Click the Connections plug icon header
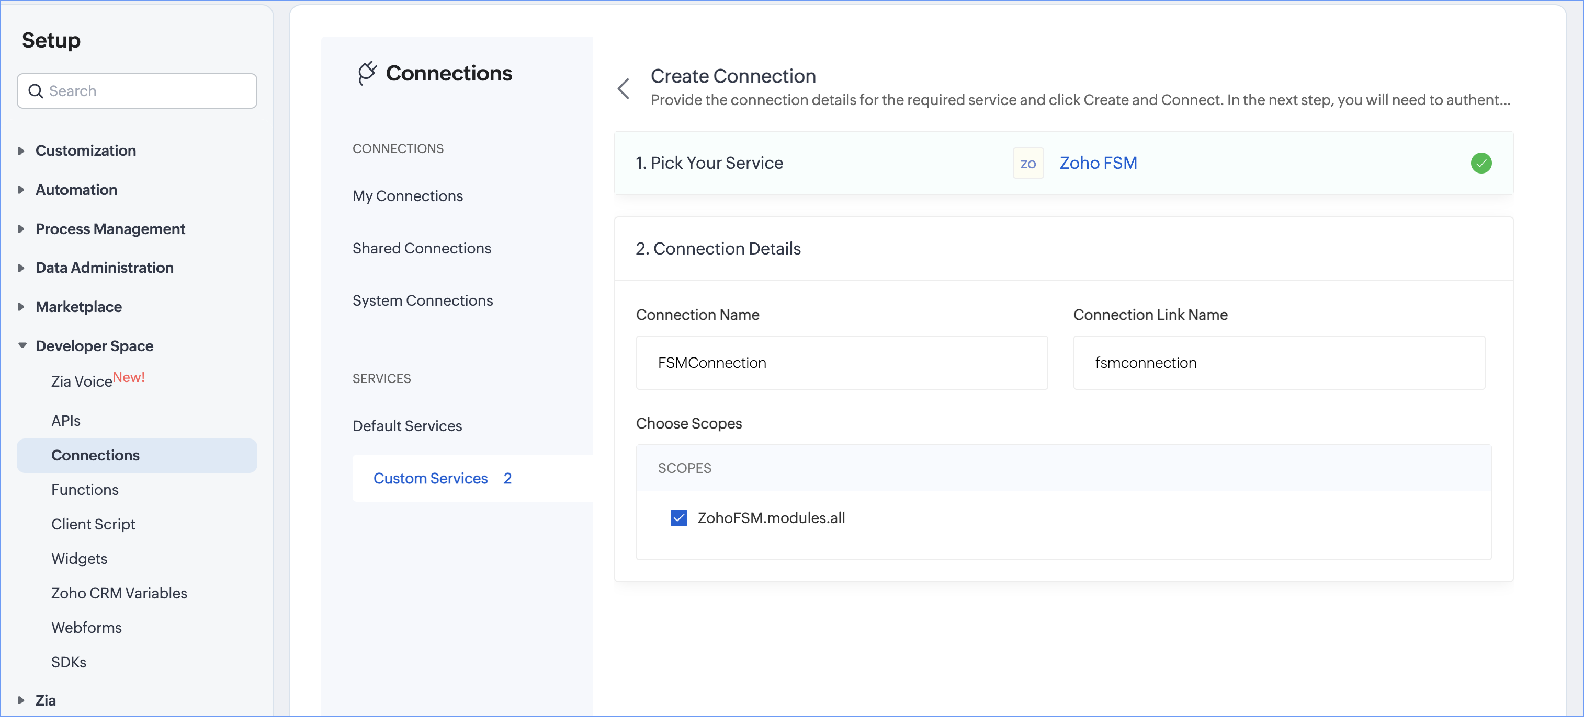The image size is (1584, 717). tap(367, 73)
